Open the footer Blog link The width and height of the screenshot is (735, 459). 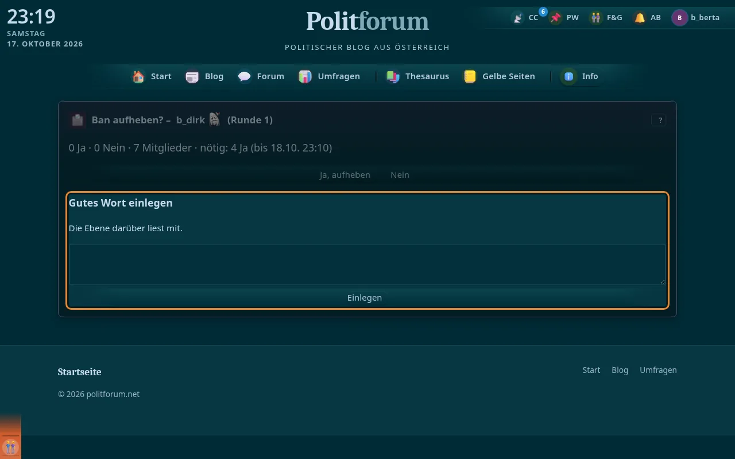[x=620, y=370]
